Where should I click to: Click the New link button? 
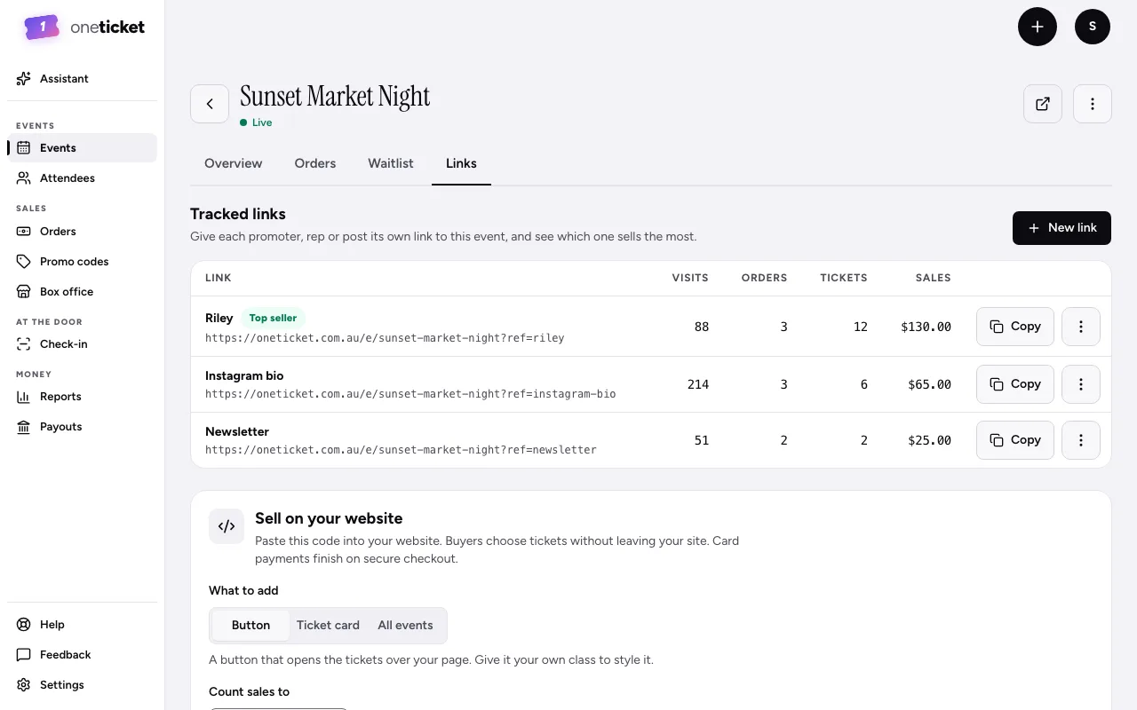point(1061,228)
